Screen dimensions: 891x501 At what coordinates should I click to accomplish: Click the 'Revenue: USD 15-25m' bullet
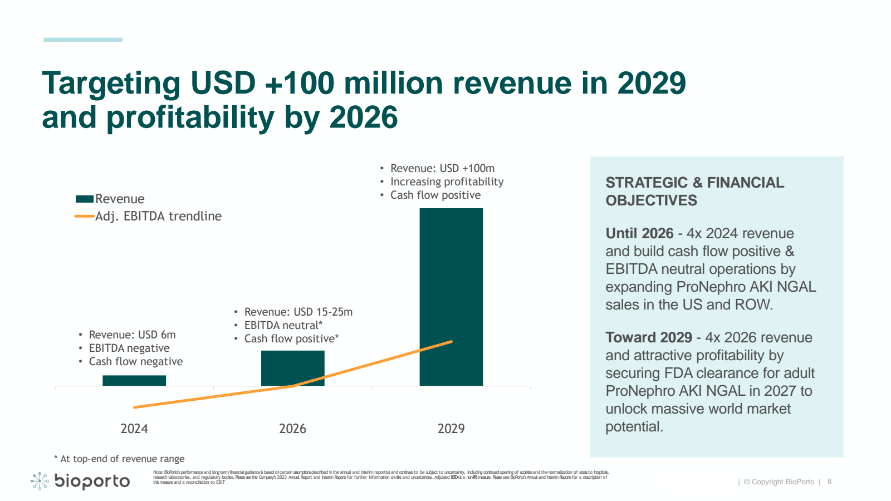[x=298, y=312]
